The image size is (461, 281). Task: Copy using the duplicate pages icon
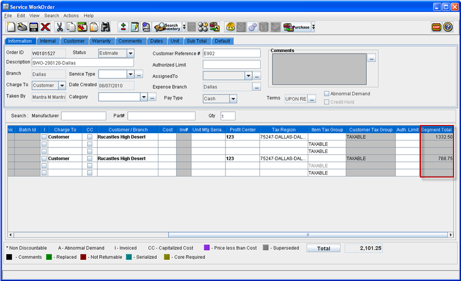pyautogui.click(x=71, y=27)
